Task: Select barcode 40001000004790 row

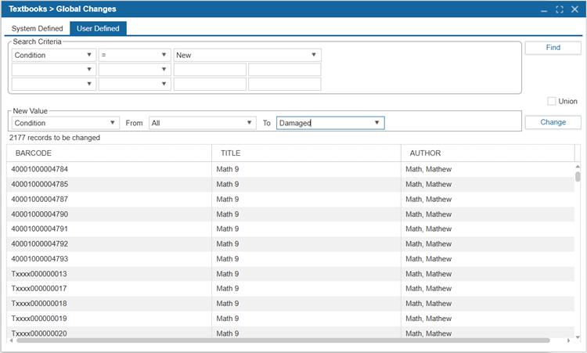Action: coord(290,214)
